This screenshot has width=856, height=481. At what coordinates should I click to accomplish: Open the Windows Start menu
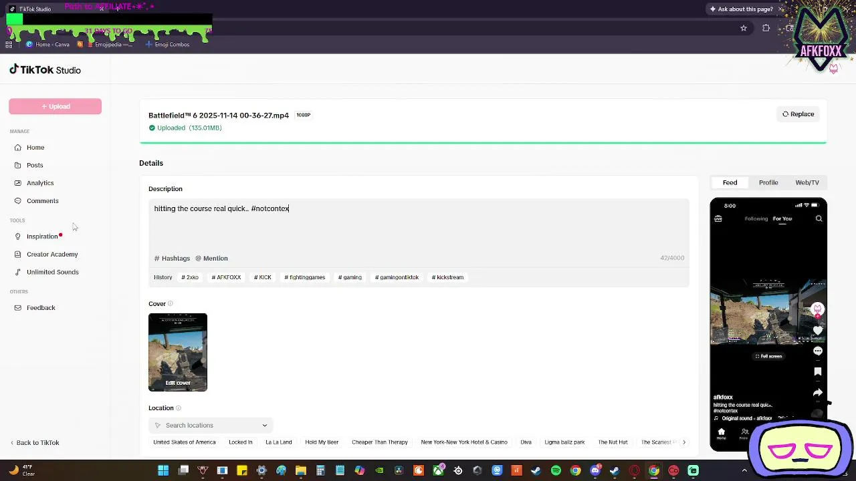tap(163, 470)
